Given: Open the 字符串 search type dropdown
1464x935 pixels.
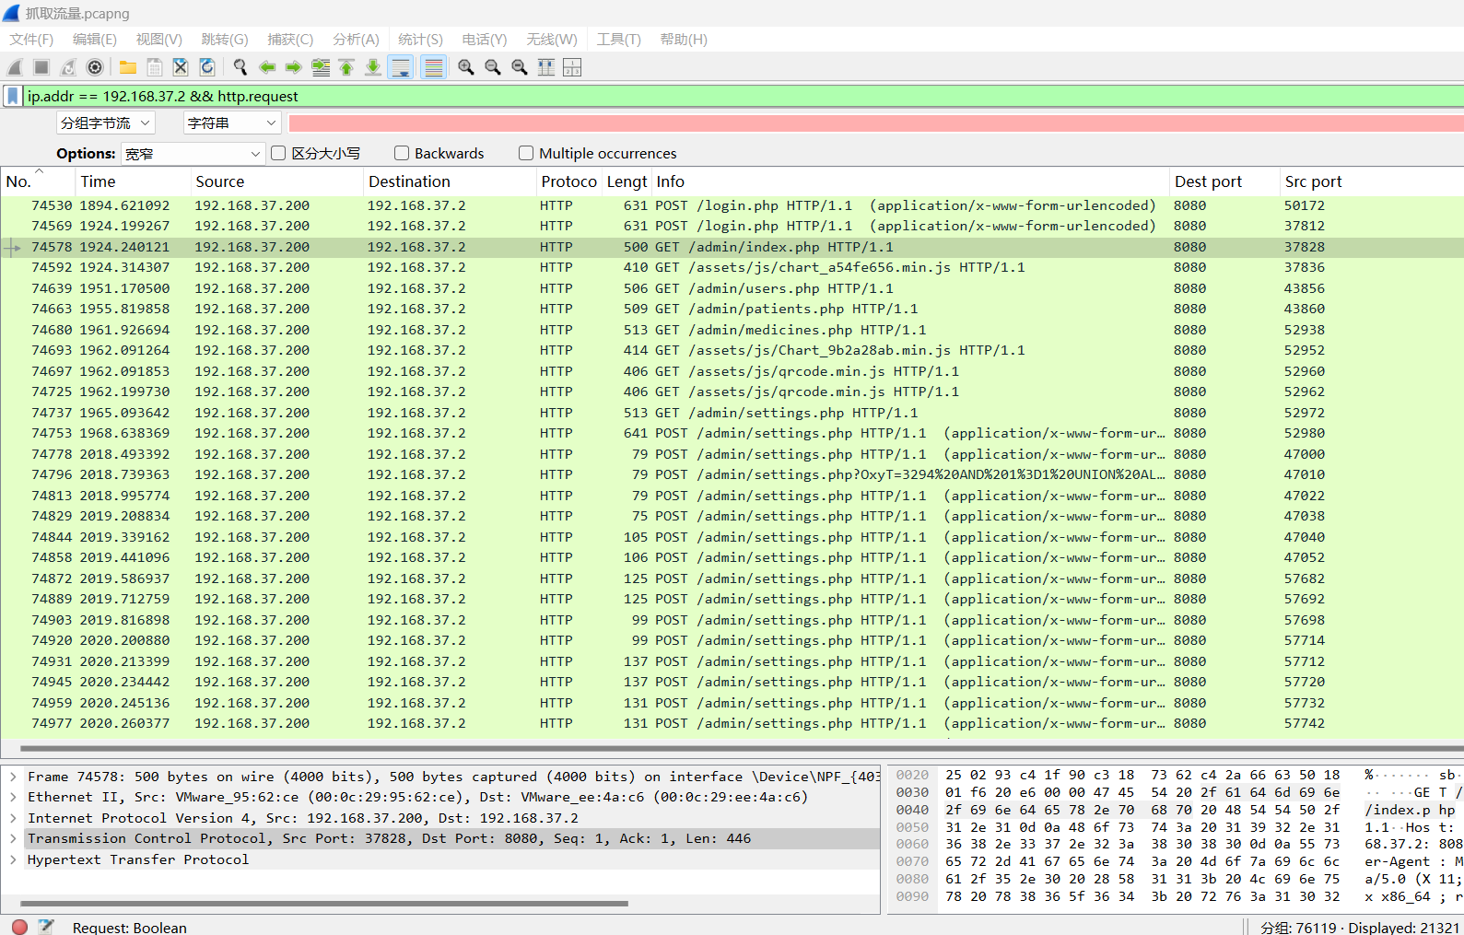Looking at the screenshot, I should tap(230, 123).
